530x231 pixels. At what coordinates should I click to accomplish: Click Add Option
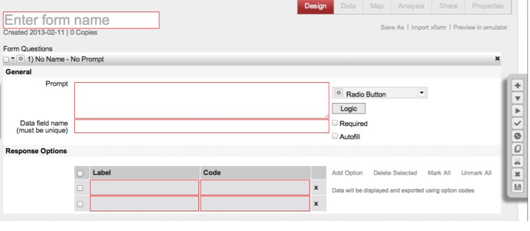[x=347, y=173]
